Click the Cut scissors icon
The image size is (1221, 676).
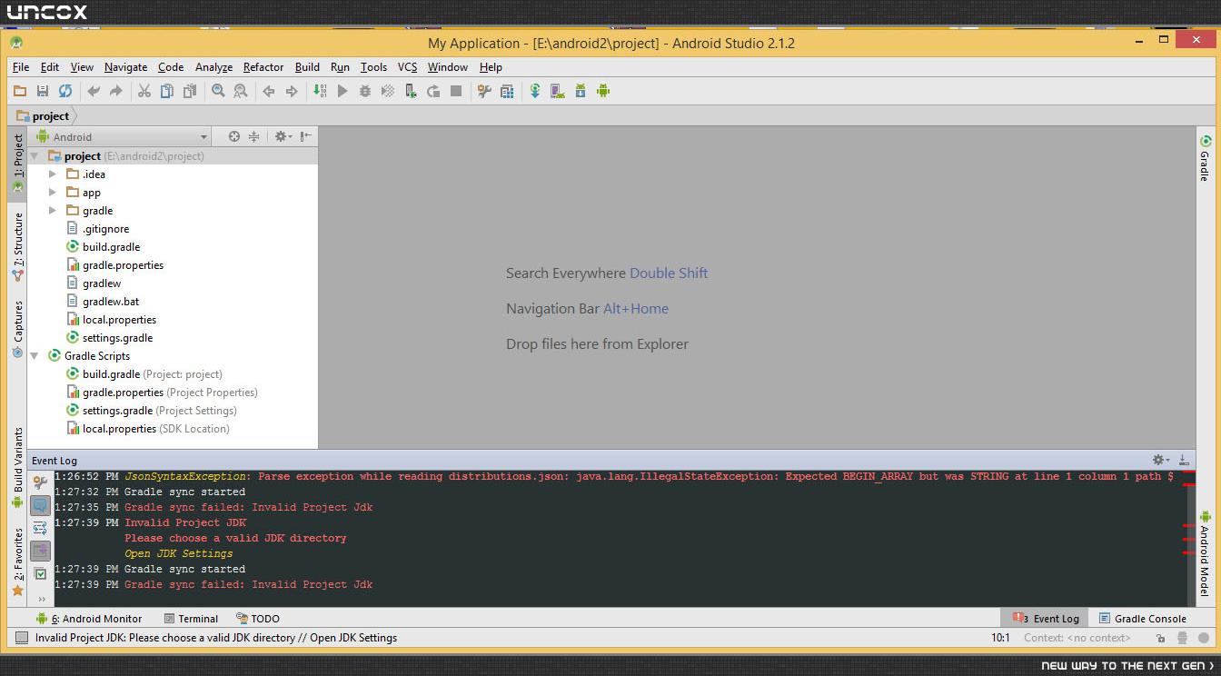[144, 91]
